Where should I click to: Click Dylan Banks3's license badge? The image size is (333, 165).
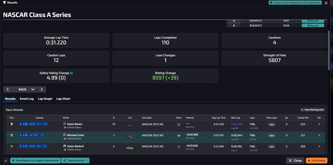pos(34,146)
